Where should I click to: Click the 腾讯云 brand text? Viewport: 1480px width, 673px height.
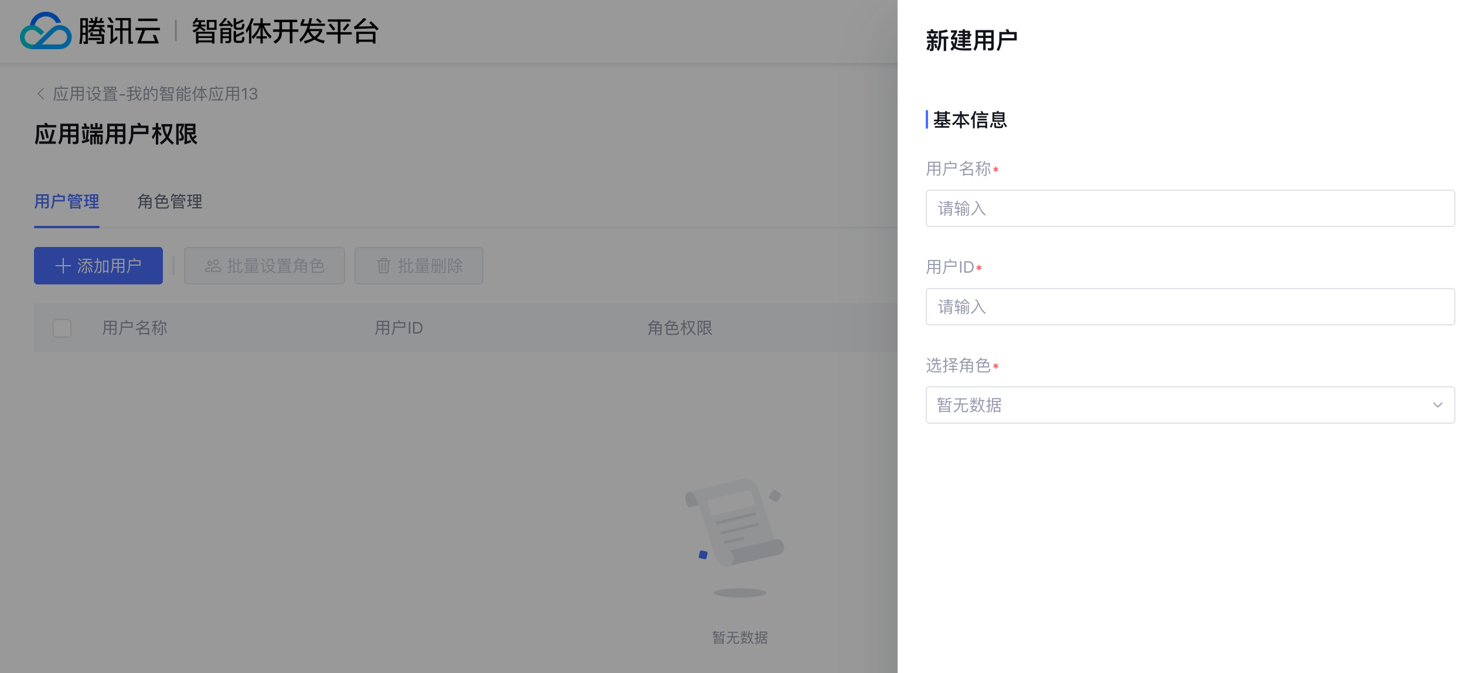(120, 31)
